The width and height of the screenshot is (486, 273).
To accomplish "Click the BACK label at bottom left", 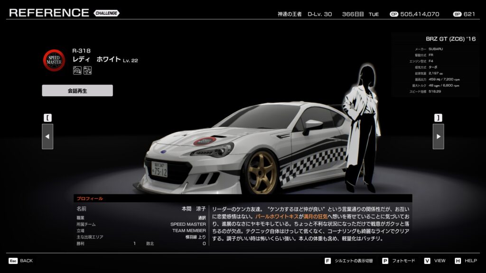I will (x=27, y=261).
